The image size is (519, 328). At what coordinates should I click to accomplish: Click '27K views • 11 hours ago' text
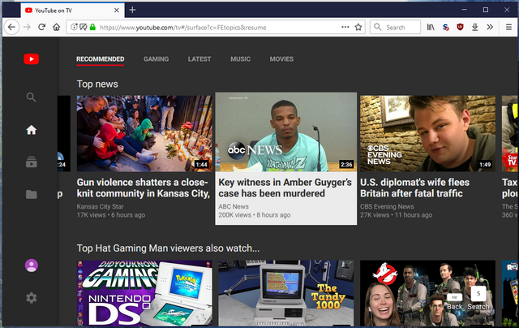coord(397,215)
